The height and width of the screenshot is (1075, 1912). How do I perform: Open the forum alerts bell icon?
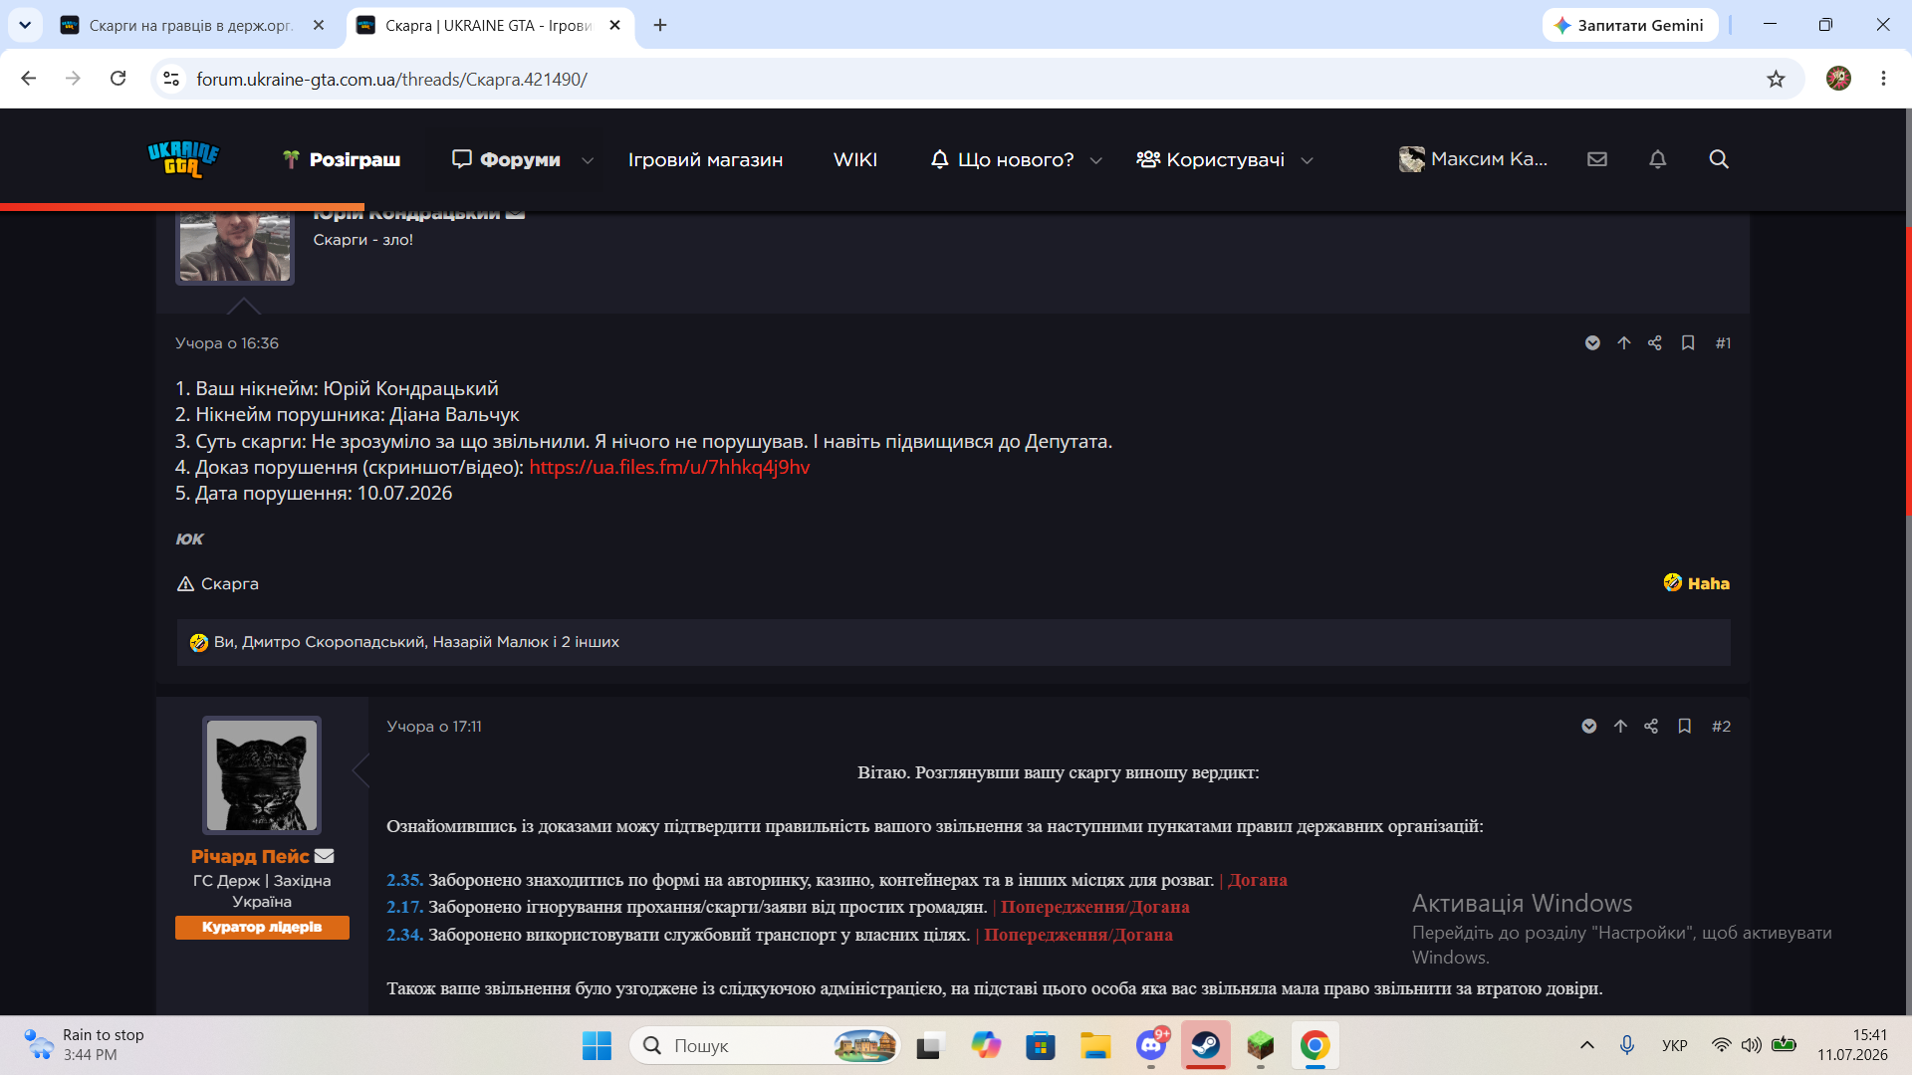[1658, 159]
